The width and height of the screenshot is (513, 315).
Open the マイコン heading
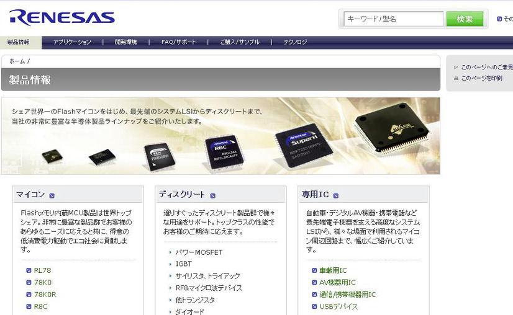click(30, 195)
